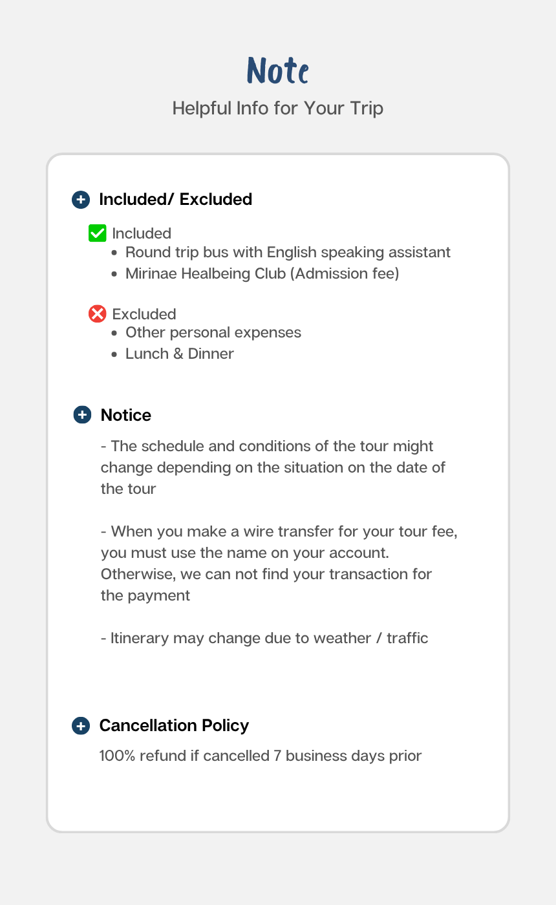The width and height of the screenshot is (556, 905).
Task: Select the Note title at the top
Action: pyautogui.click(x=278, y=70)
